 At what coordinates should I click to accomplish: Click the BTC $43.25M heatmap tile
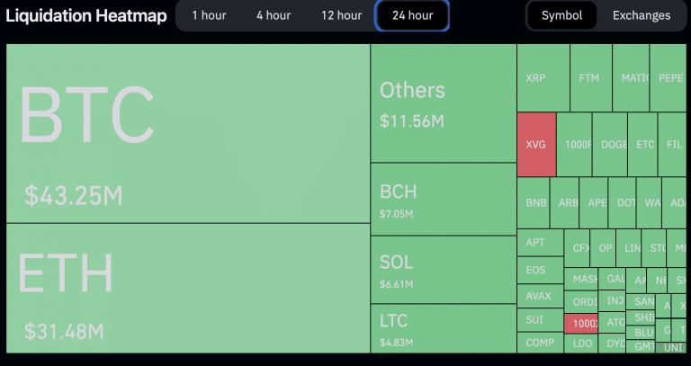[x=187, y=133]
